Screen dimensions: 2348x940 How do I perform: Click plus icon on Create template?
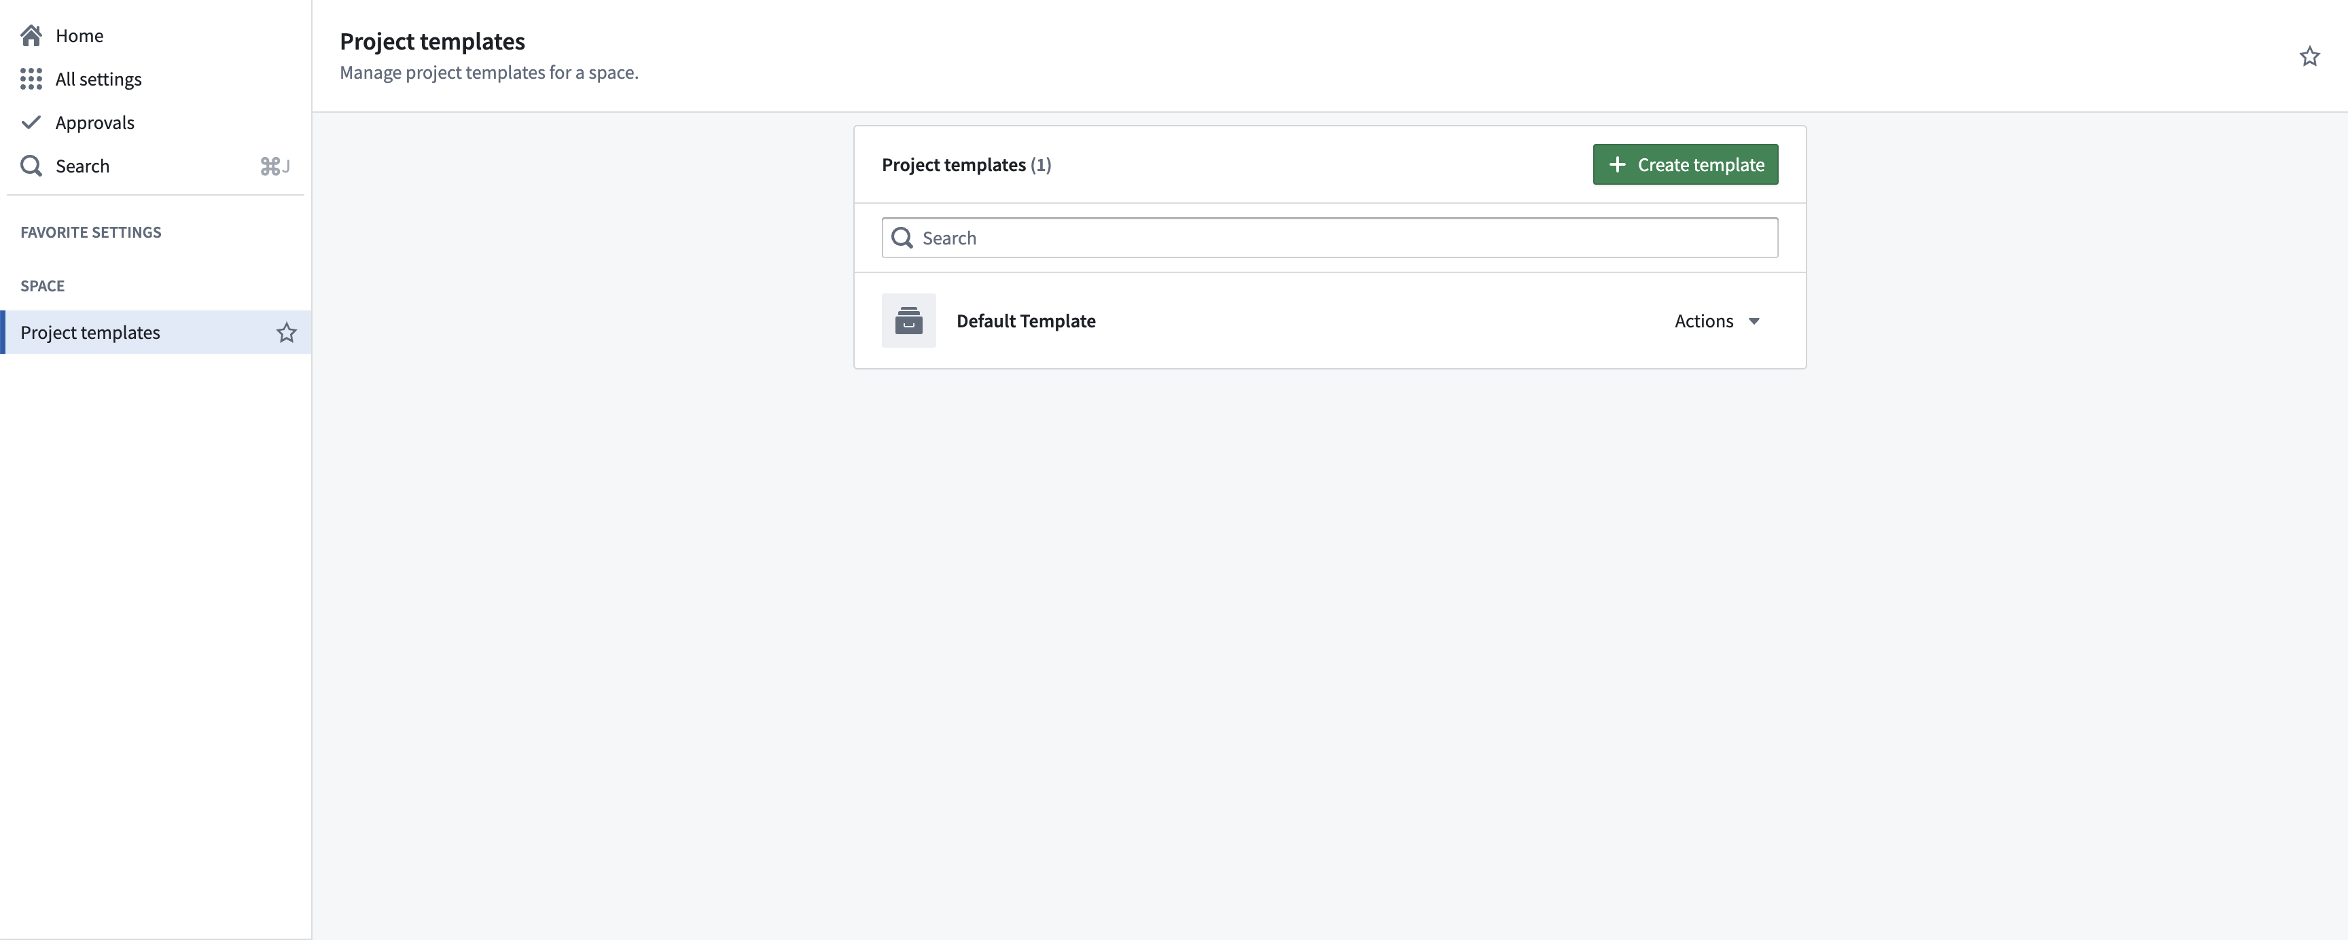point(1617,165)
